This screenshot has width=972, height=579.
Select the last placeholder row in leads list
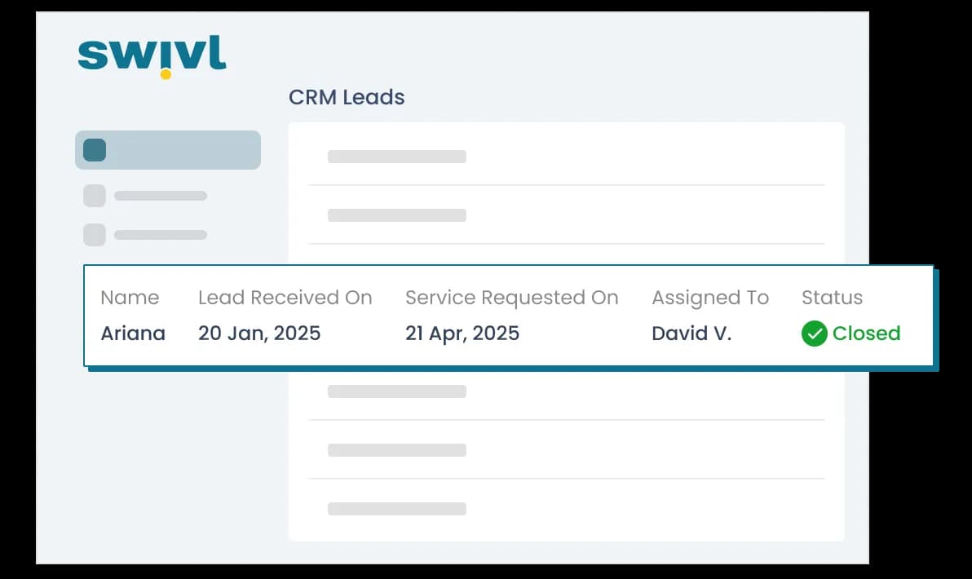(x=397, y=509)
